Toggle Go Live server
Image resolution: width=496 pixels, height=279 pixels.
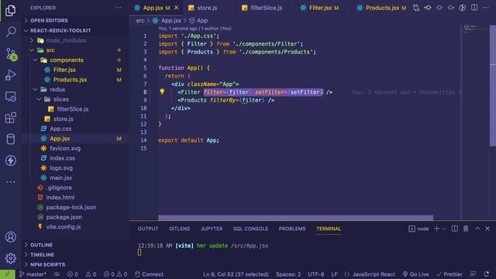pos(415,274)
